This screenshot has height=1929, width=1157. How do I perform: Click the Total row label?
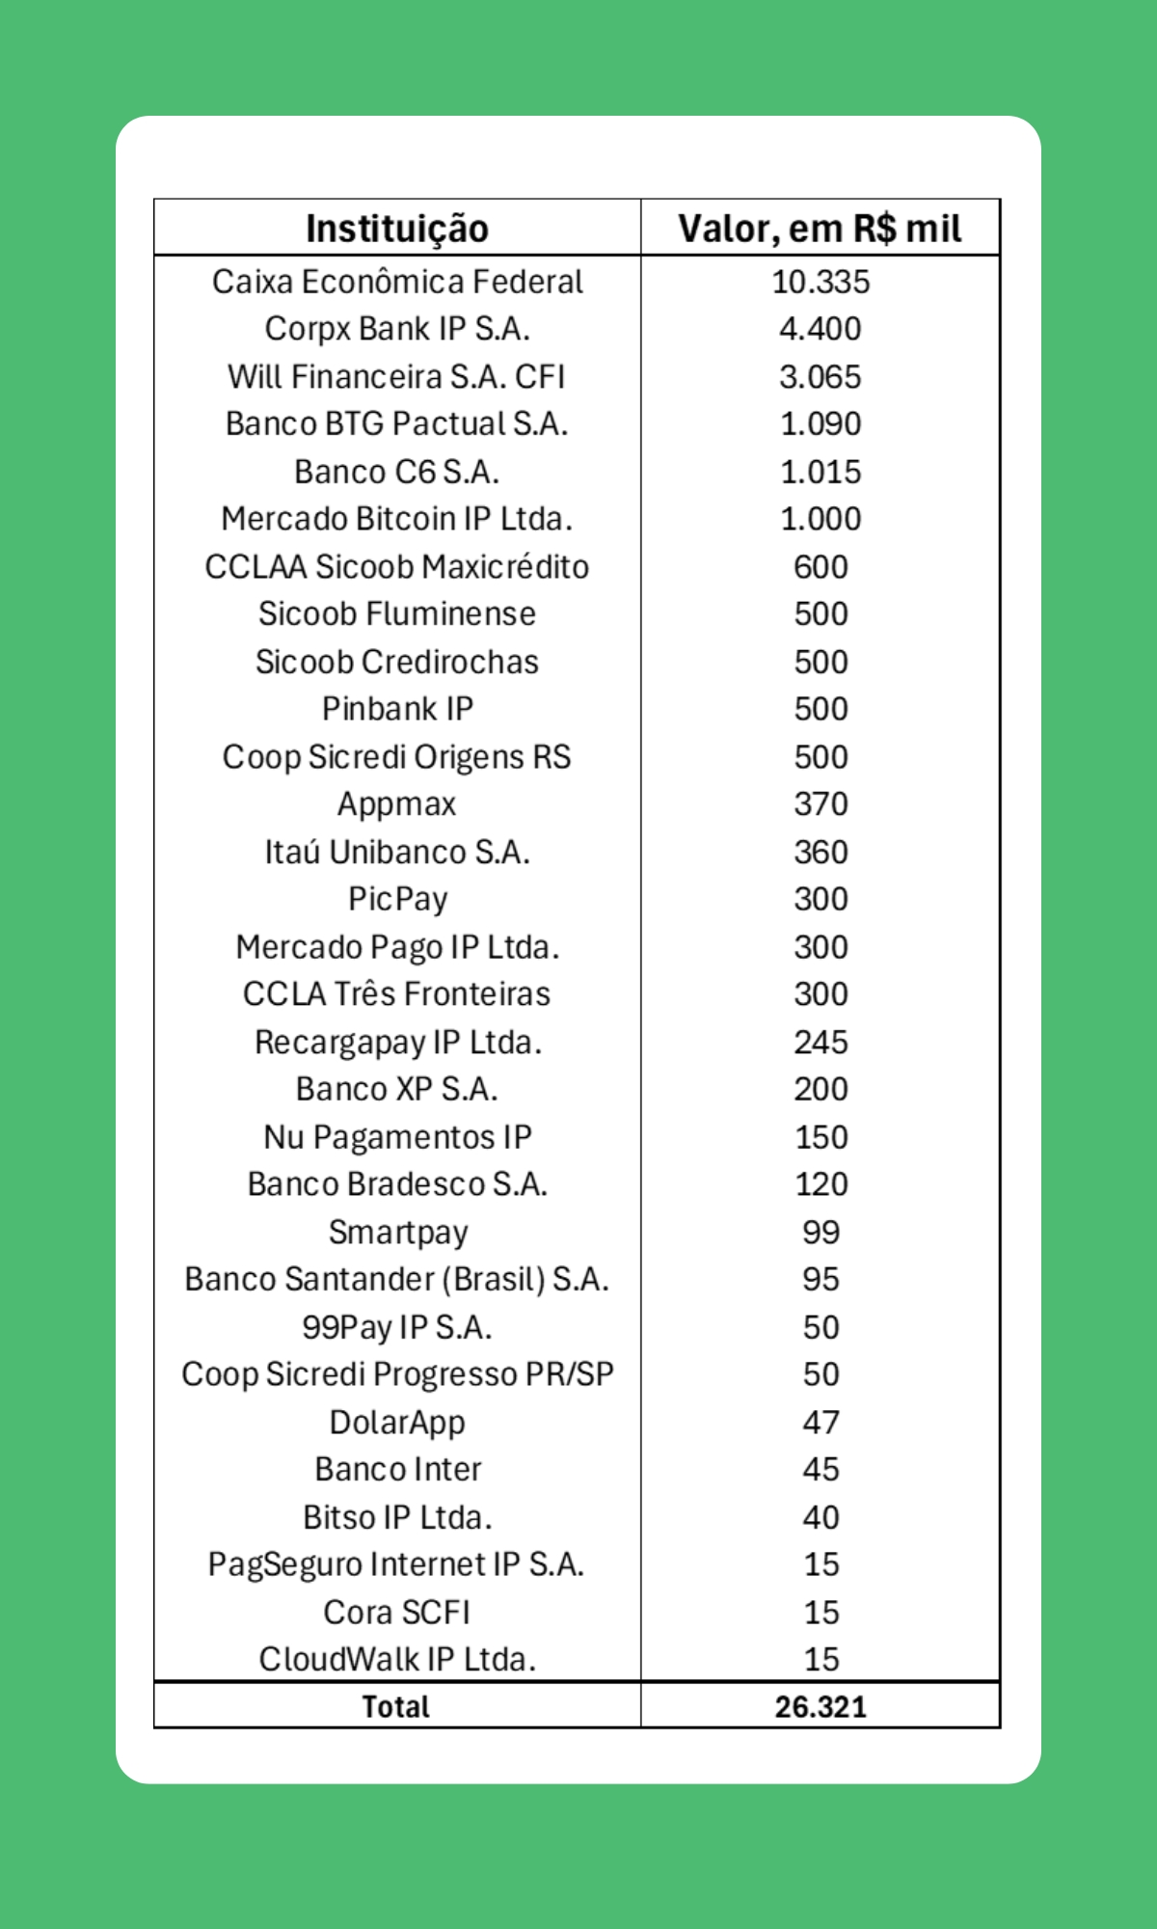pos(396,1706)
